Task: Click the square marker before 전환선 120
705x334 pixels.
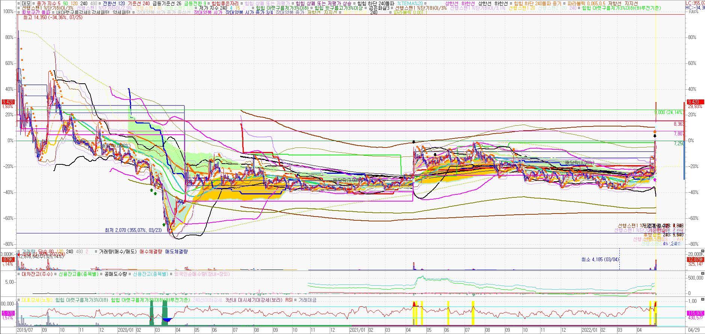Action: point(100,3)
